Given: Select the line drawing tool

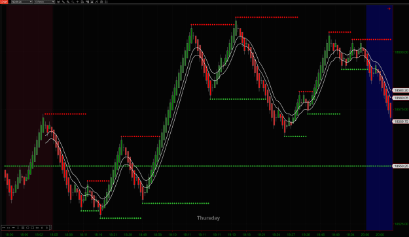Looking at the screenshot, I should [4, 228].
